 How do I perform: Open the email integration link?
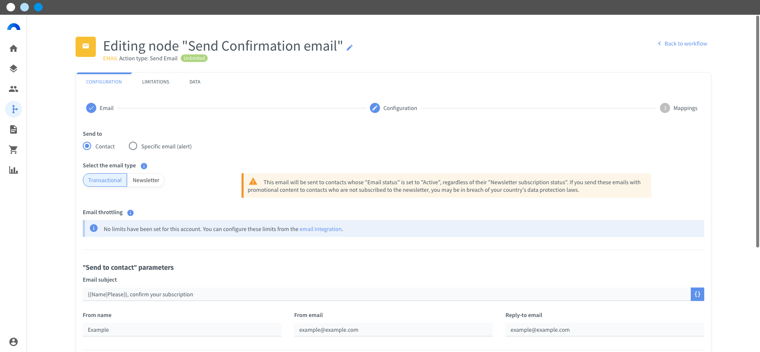click(320, 229)
